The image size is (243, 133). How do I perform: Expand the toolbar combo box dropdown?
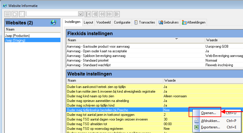tap(81, 14)
